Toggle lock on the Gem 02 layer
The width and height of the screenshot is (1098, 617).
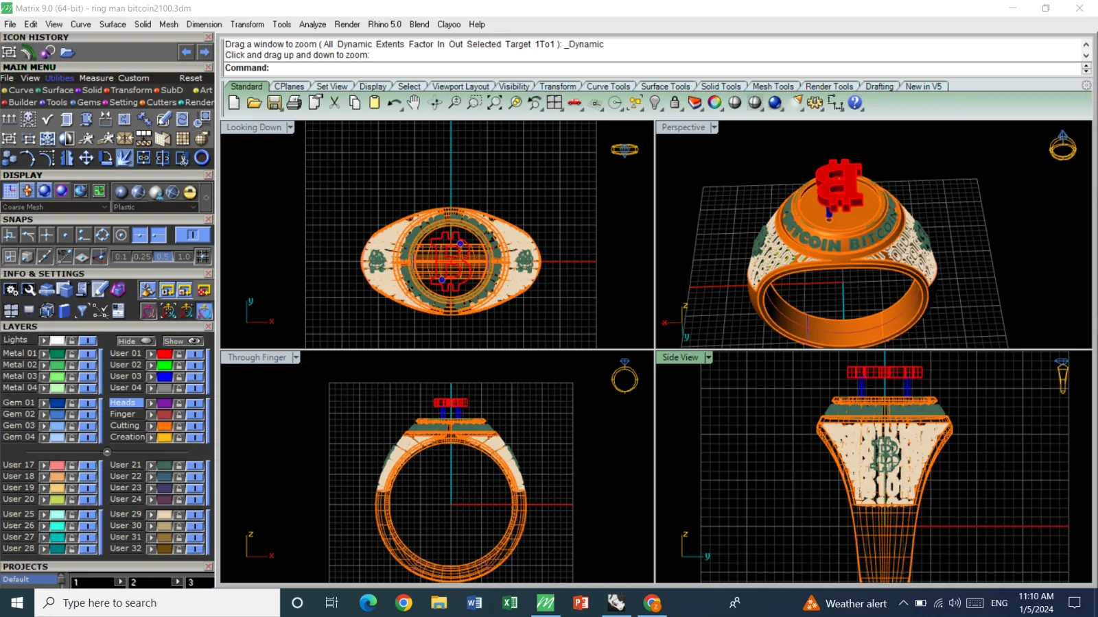coord(71,415)
